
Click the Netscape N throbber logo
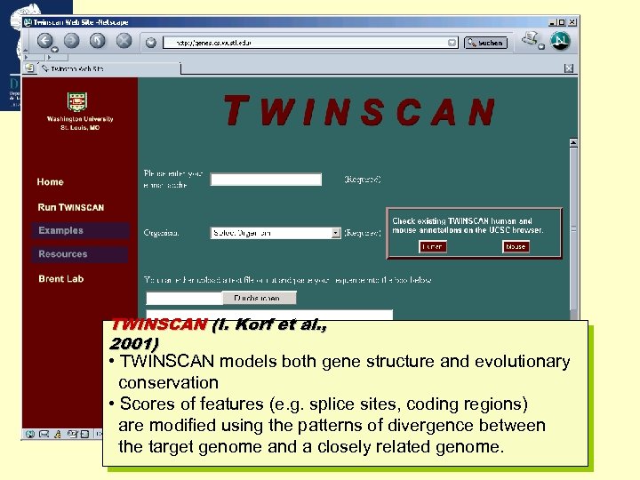(x=560, y=41)
